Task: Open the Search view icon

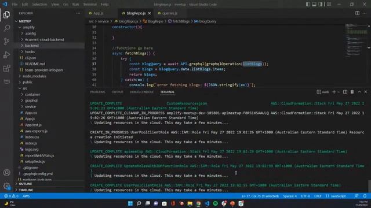Action: pos(6,28)
